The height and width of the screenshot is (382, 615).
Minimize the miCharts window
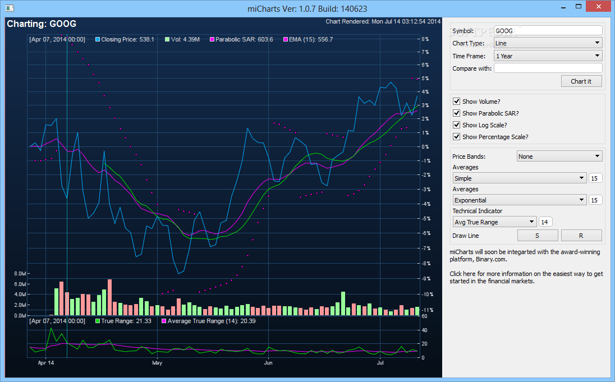pyautogui.click(x=563, y=7)
